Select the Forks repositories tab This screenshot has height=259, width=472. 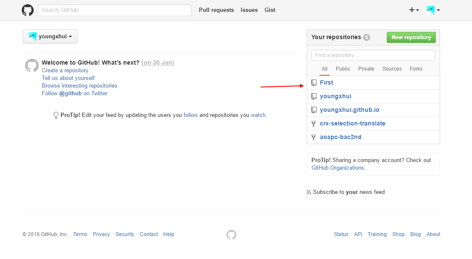(x=416, y=69)
